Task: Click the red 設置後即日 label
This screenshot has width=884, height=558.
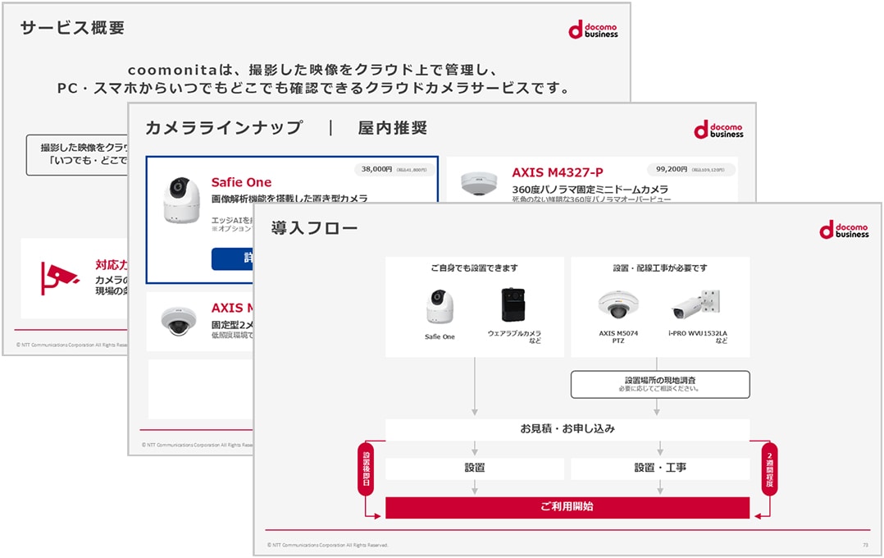Action: click(x=366, y=469)
